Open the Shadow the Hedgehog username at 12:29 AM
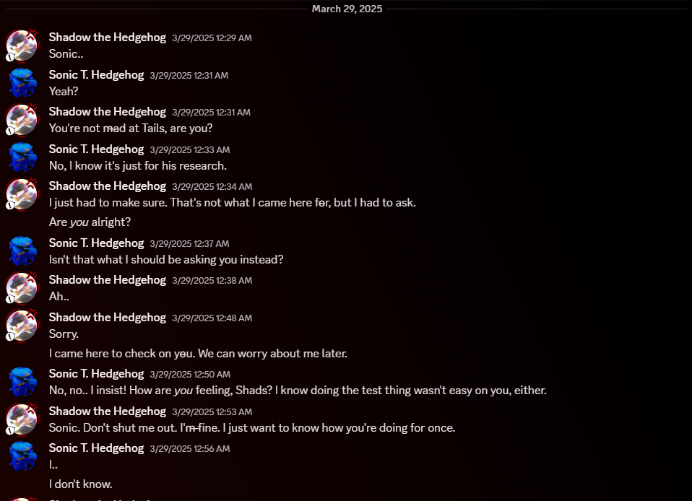 (107, 37)
